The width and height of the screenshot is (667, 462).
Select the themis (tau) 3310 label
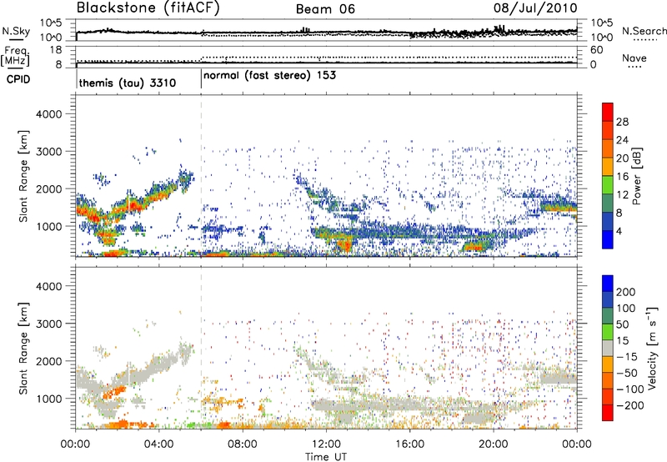tap(128, 83)
